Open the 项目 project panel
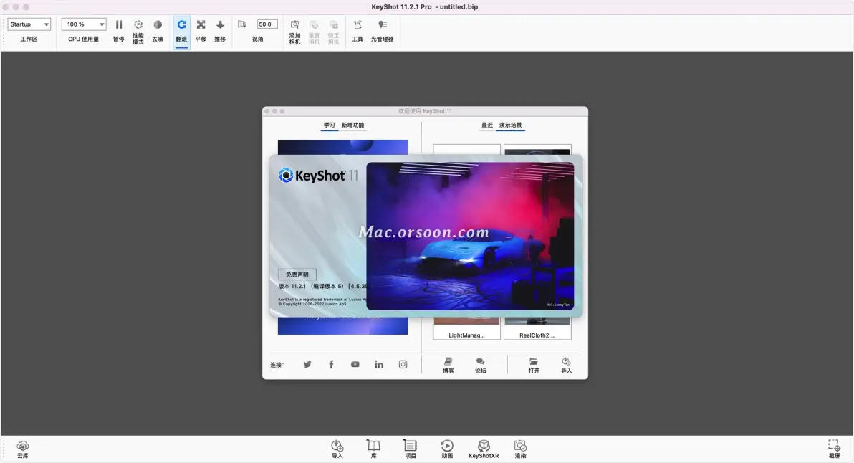 410,449
